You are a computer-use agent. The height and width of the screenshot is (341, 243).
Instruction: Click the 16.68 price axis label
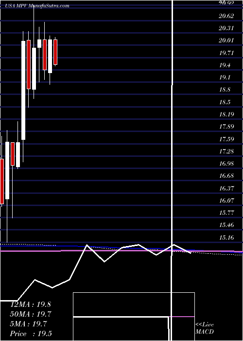[226, 175]
